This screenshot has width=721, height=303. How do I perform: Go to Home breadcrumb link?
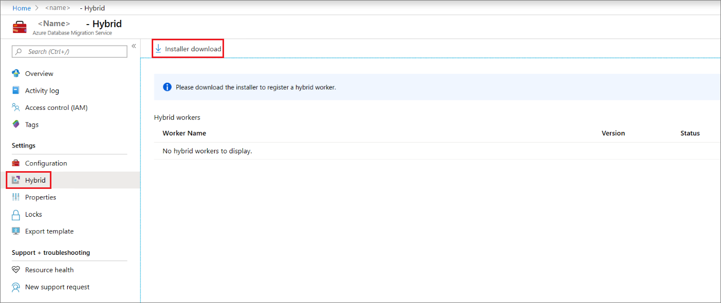click(22, 8)
